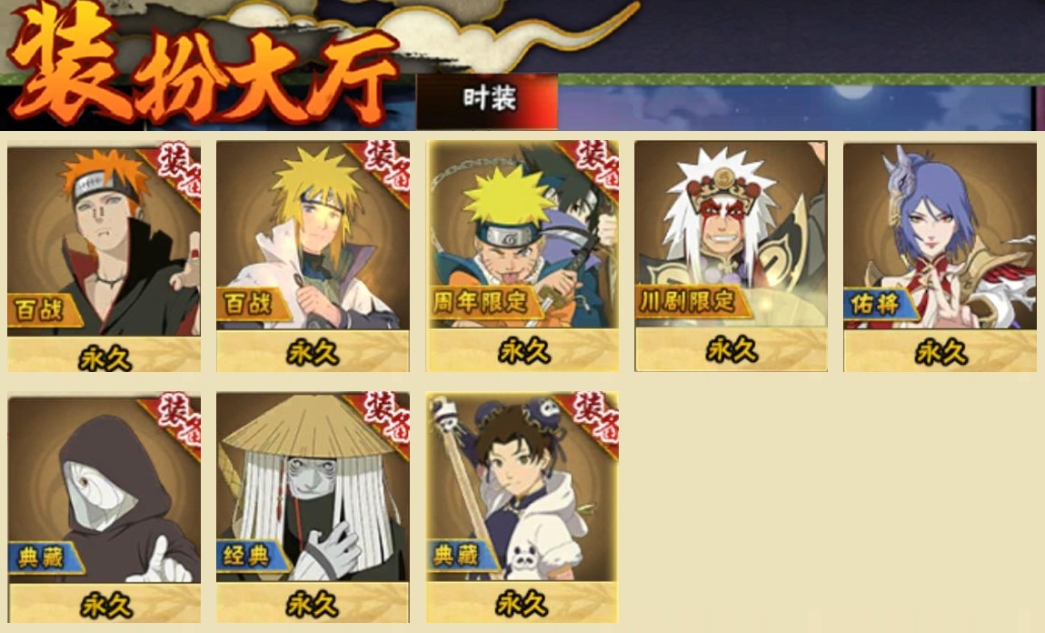Choose the Tenten 典藏 costume card
Image resolution: width=1045 pixels, height=633 pixels.
tap(522, 507)
